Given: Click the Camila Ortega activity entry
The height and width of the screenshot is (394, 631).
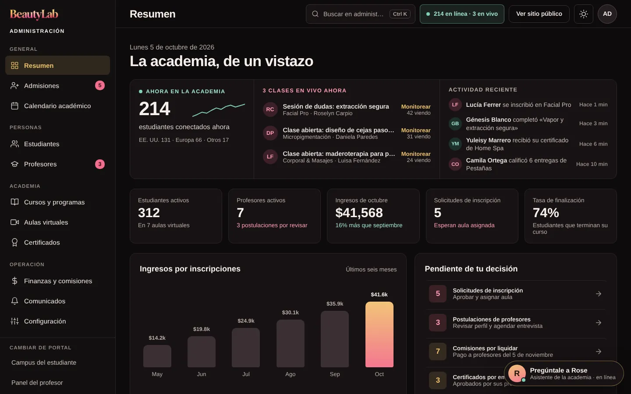Looking at the screenshot, I should point(528,164).
